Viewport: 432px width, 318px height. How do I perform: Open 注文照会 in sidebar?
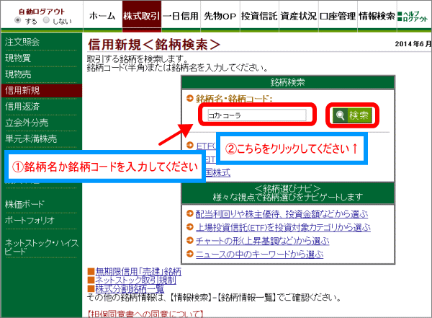tap(22, 42)
